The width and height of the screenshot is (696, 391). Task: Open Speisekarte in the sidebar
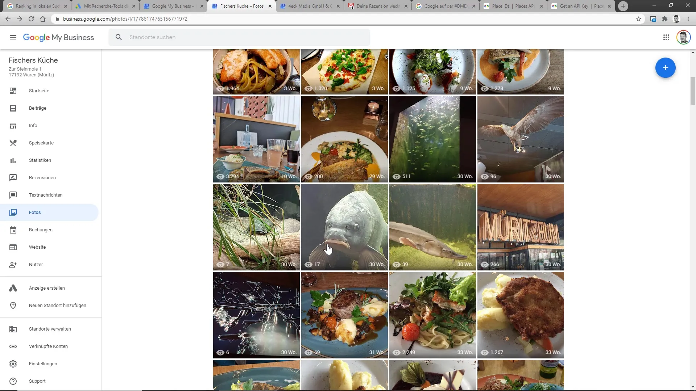(x=49, y=143)
